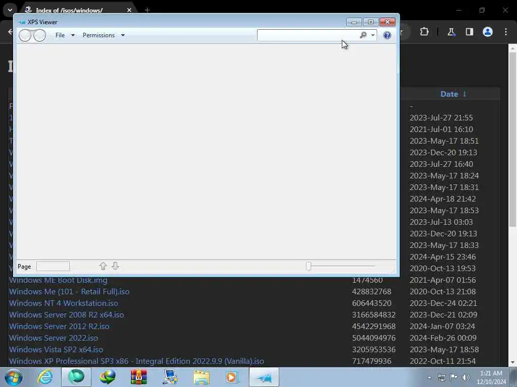Viewport: 517px width, 387px height.
Task: Open the browser three-dot menu
Action: coord(506,32)
